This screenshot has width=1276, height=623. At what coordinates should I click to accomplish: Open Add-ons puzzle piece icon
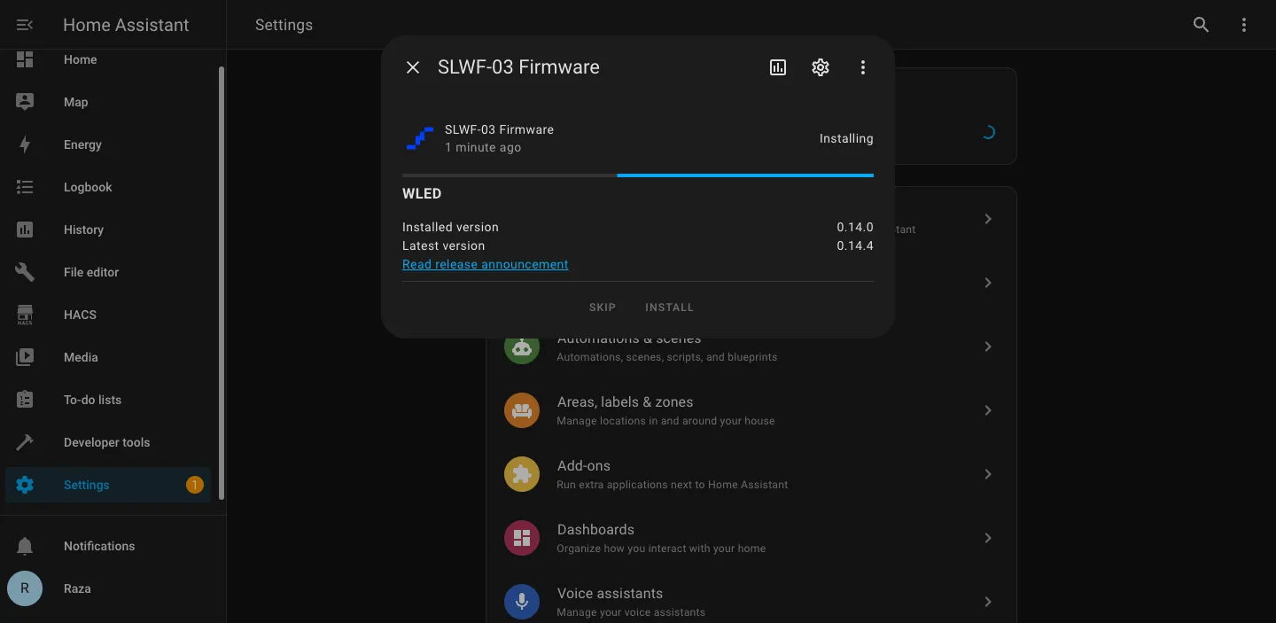coord(522,474)
